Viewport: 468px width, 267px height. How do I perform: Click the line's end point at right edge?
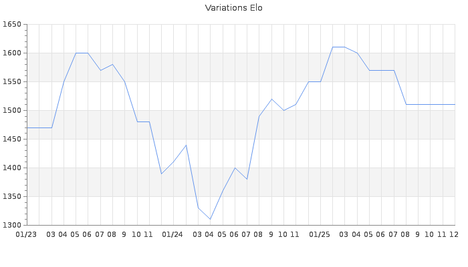[x=454, y=105]
